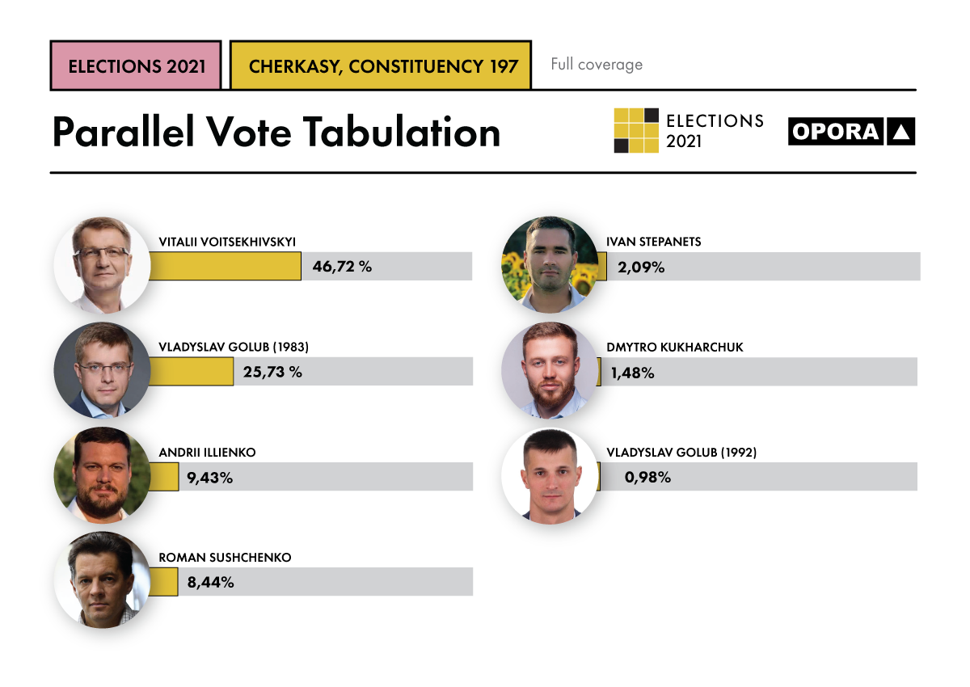Click the 25,73 % yellow result bar

192,372
